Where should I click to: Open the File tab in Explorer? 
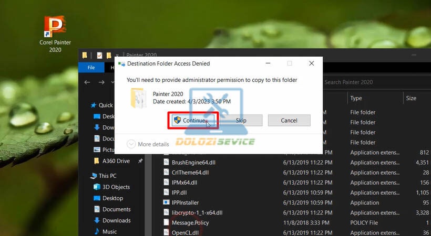click(x=91, y=68)
